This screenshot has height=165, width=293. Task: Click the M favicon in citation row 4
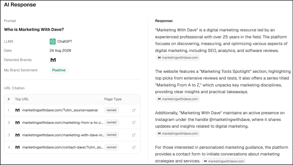coord(17,147)
